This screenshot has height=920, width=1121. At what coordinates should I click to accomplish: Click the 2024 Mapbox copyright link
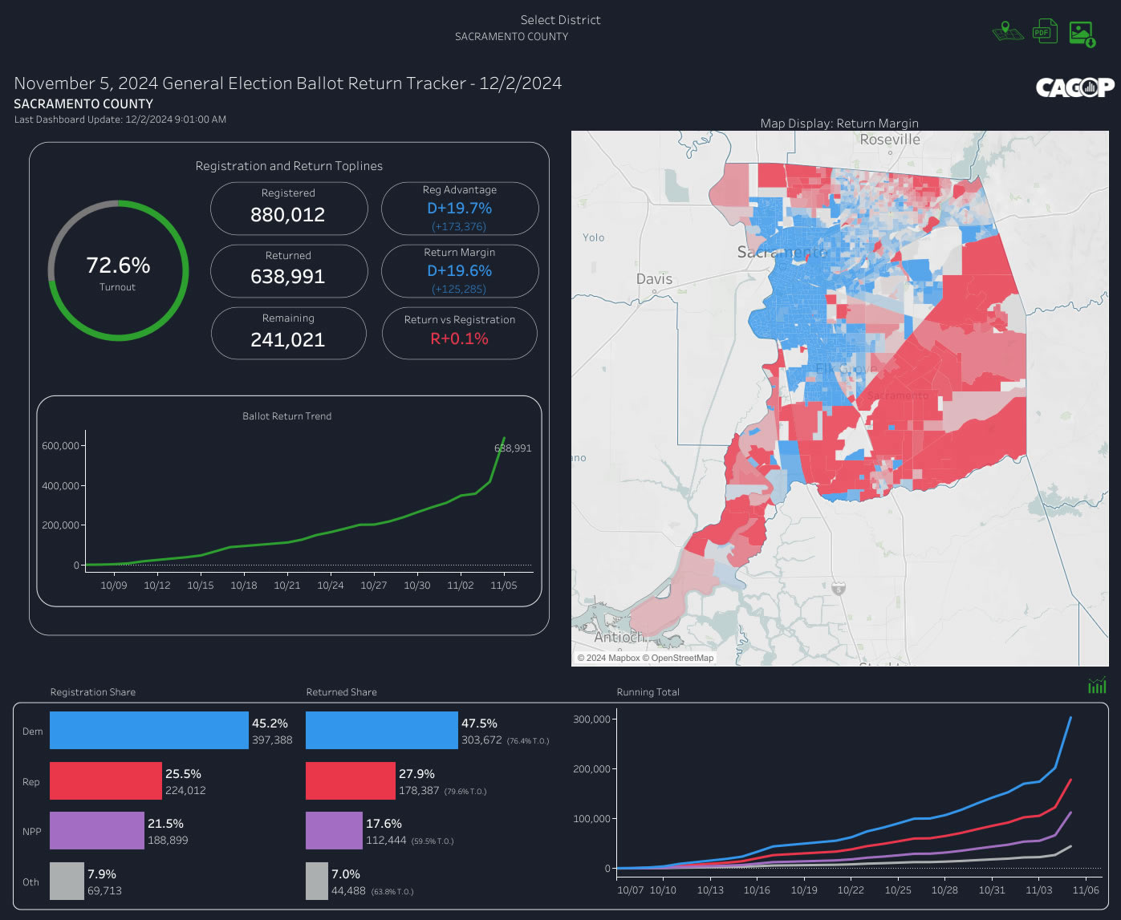[611, 658]
